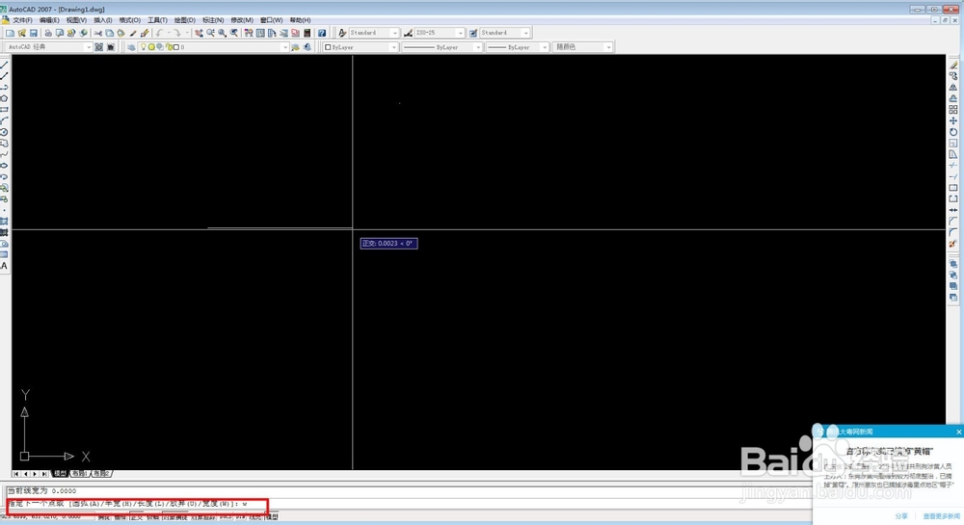Open the AutoCAD 经典 workspace dropdown
Image resolution: width=964 pixels, height=525 pixels.
tap(89, 46)
